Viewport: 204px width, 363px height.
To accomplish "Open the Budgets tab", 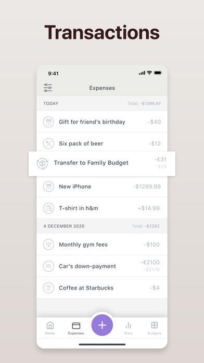I will (155, 328).
